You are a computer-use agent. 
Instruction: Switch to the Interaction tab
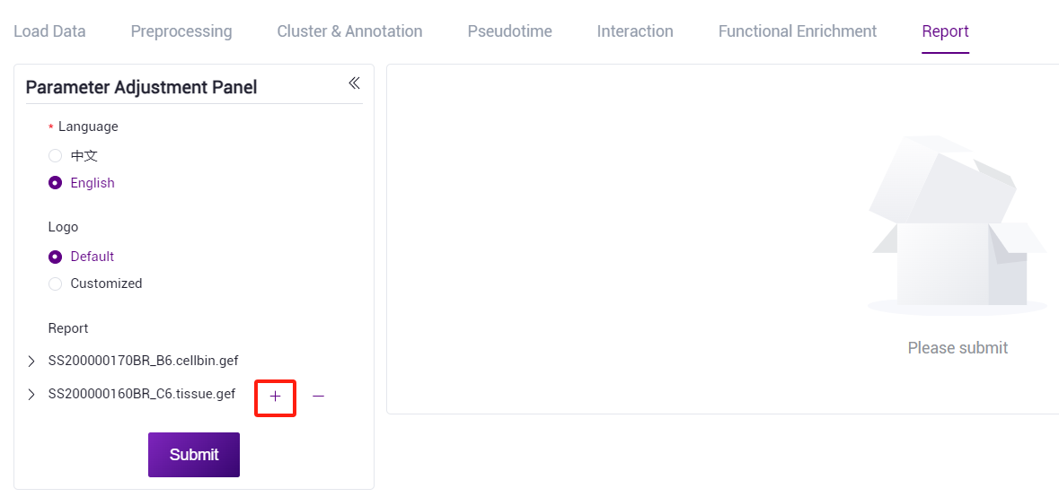point(635,31)
